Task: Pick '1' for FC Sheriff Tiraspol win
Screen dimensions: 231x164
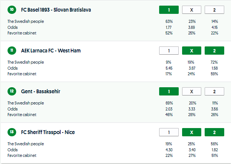Action: [169, 132]
